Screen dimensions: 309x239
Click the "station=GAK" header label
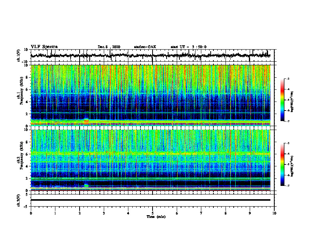(145, 47)
